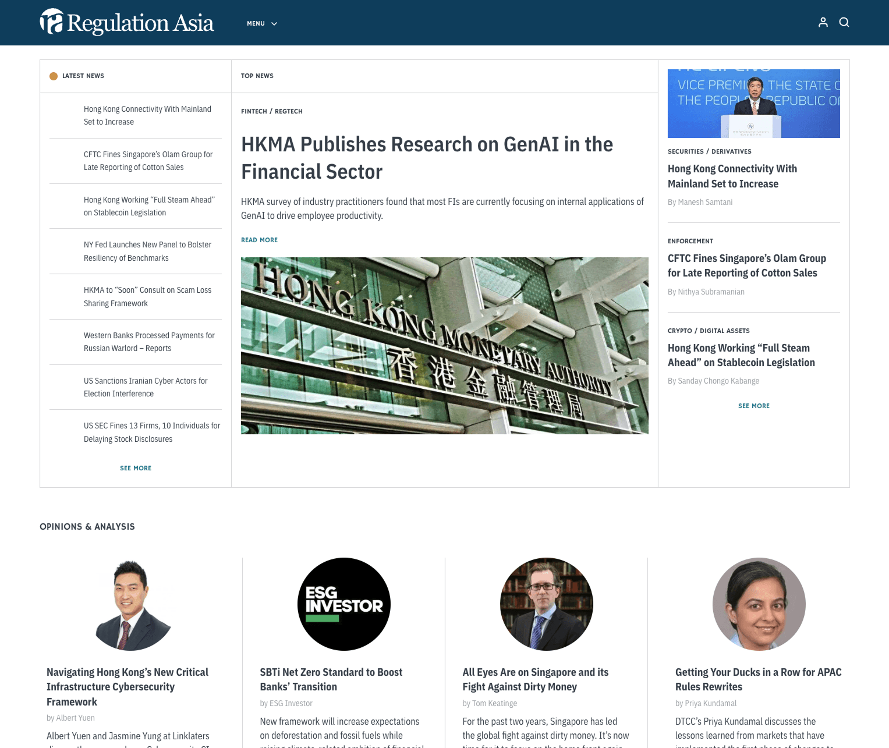Open 'CFTC Fines Singapore's Olam Group' latest news item
889x748 pixels.
click(x=148, y=161)
